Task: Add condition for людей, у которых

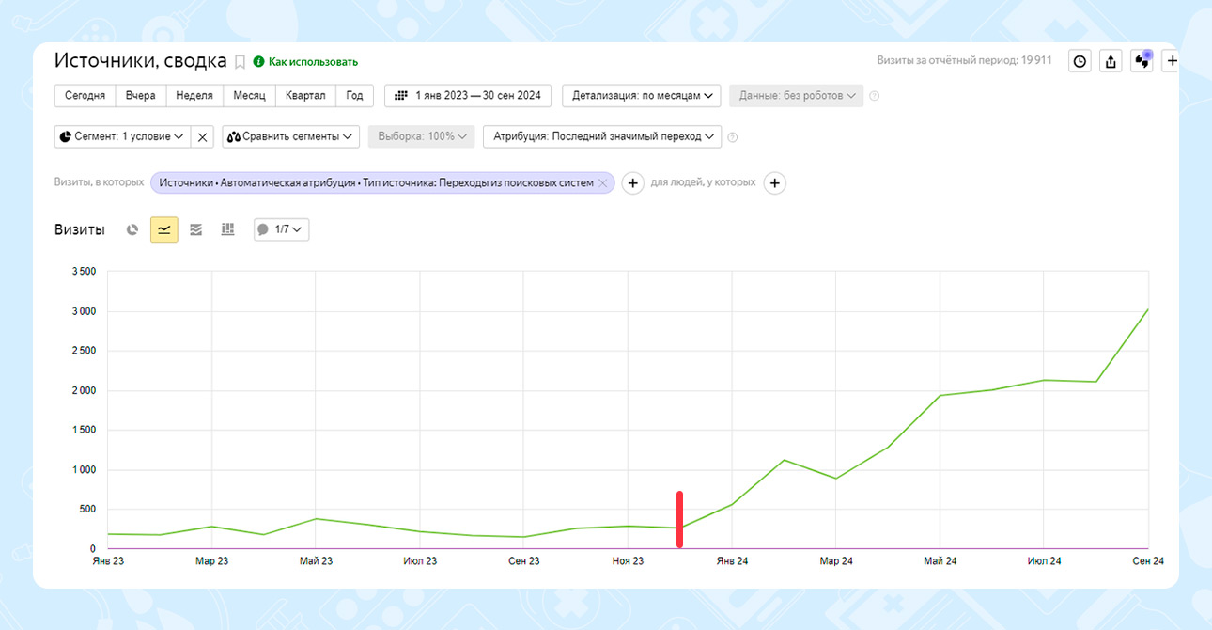Action: 774,183
